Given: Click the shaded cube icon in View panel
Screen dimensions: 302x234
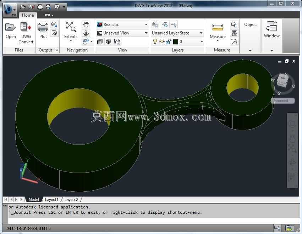Looking at the screenshot, I should 109,42.
